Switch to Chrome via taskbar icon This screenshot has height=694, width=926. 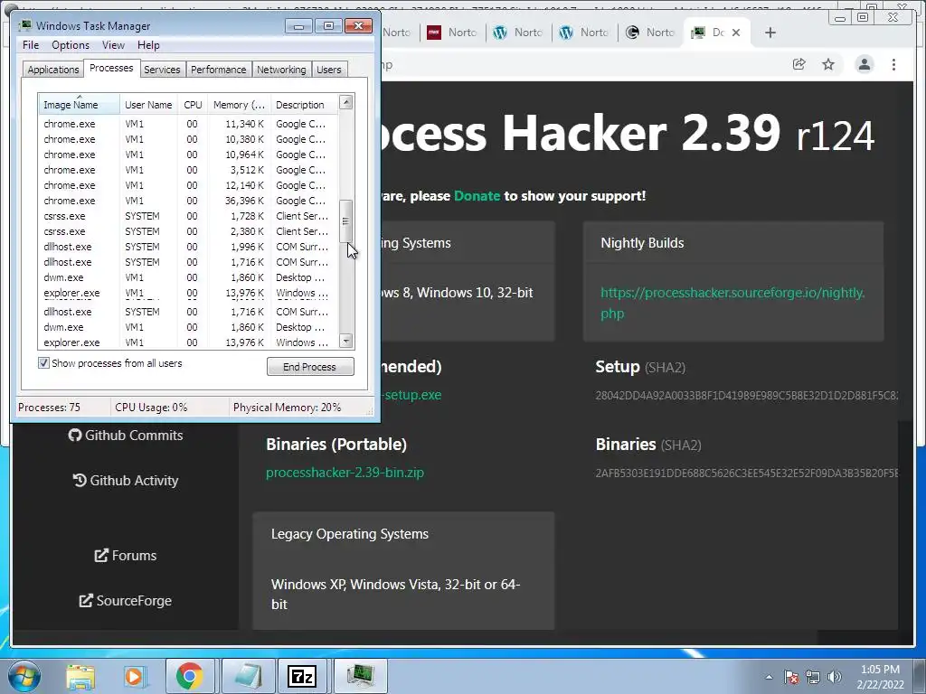pyautogui.click(x=189, y=676)
